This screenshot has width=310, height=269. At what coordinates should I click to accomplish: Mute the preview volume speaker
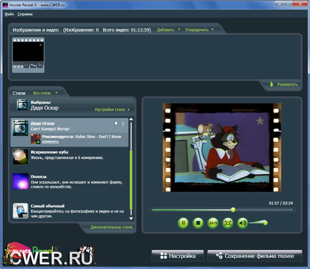(x=242, y=223)
